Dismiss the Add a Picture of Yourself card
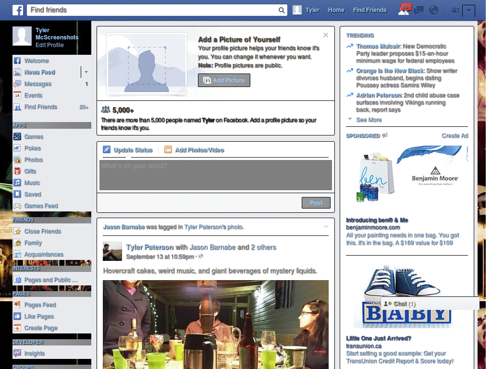492x369 pixels. pyautogui.click(x=326, y=35)
